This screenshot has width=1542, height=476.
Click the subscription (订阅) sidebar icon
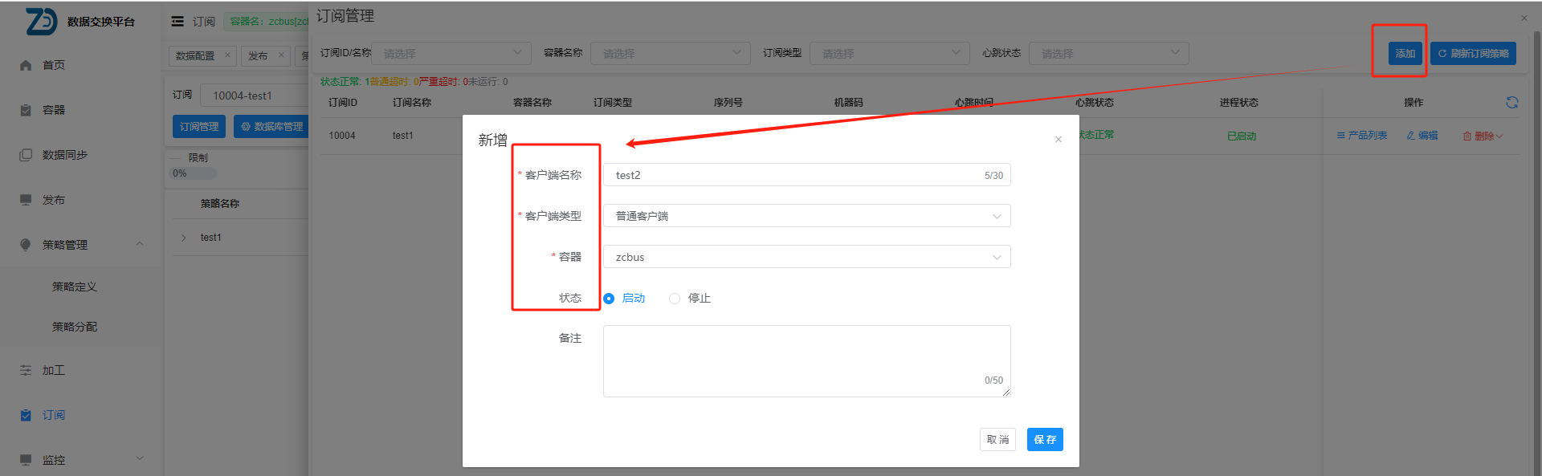(26, 415)
